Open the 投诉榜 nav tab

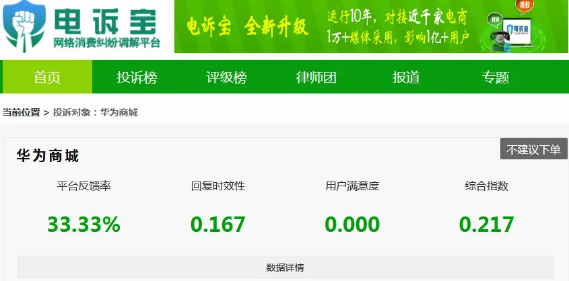click(x=137, y=77)
